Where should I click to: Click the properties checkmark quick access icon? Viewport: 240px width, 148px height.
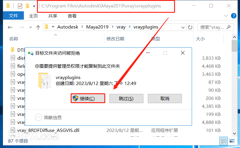(20, 6)
